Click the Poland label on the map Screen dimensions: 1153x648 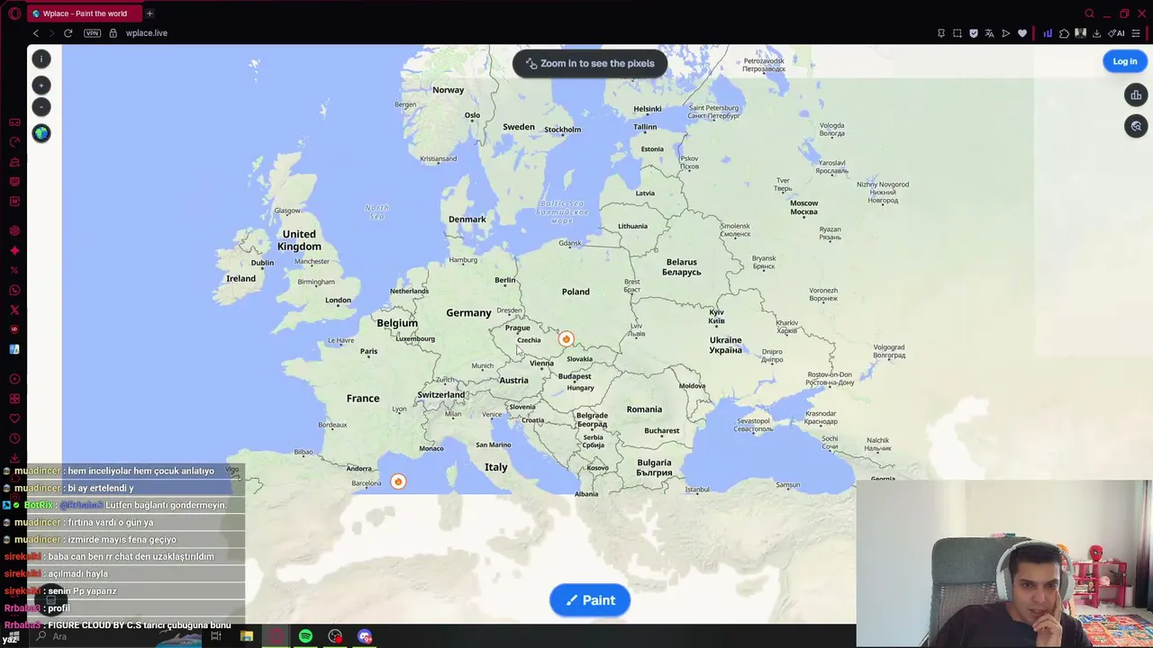tap(576, 292)
